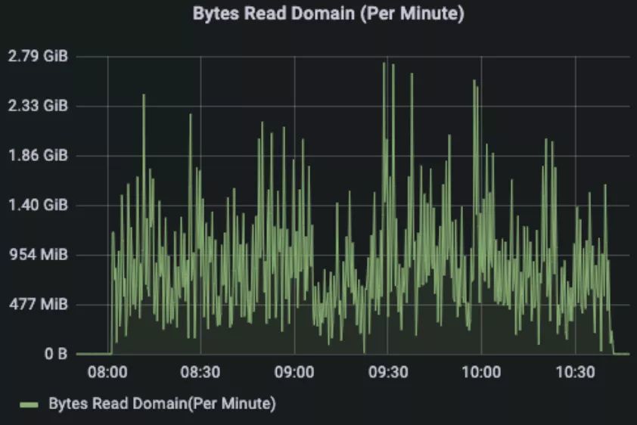This screenshot has height=425, width=637.
Task: Click the 2.33 GiB y-axis label
Action: tap(38, 106)
